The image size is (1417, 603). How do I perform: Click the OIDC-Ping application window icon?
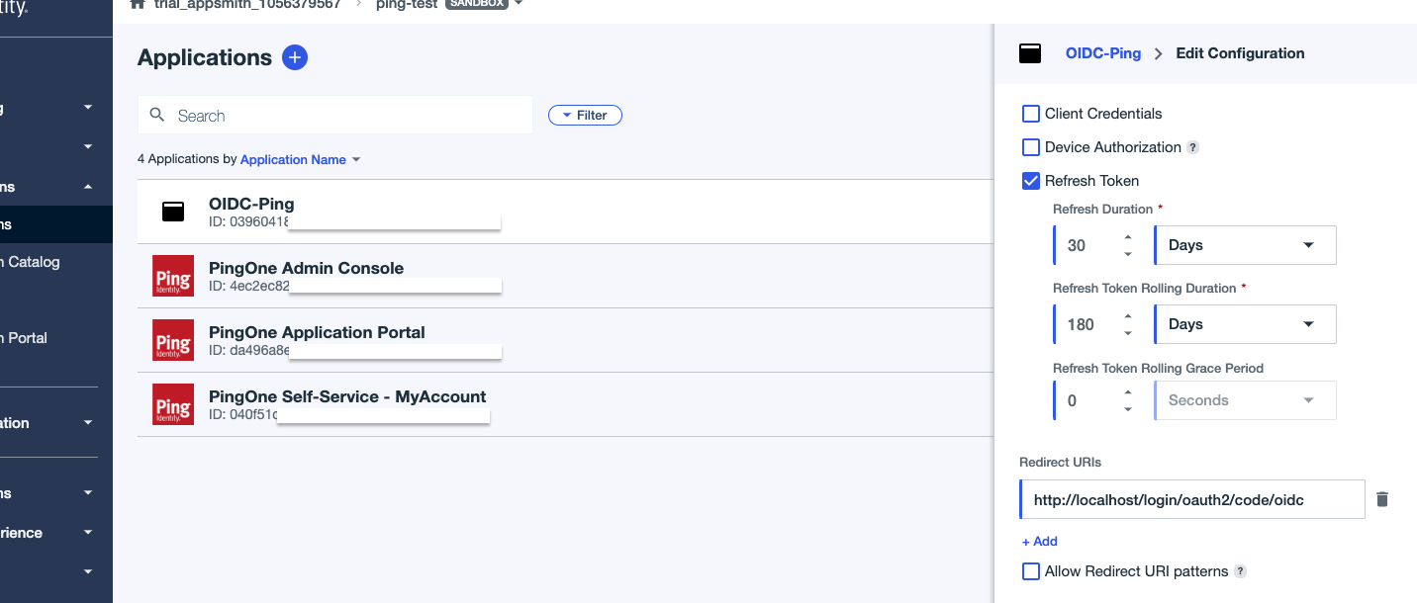click(x=173, y=212)
